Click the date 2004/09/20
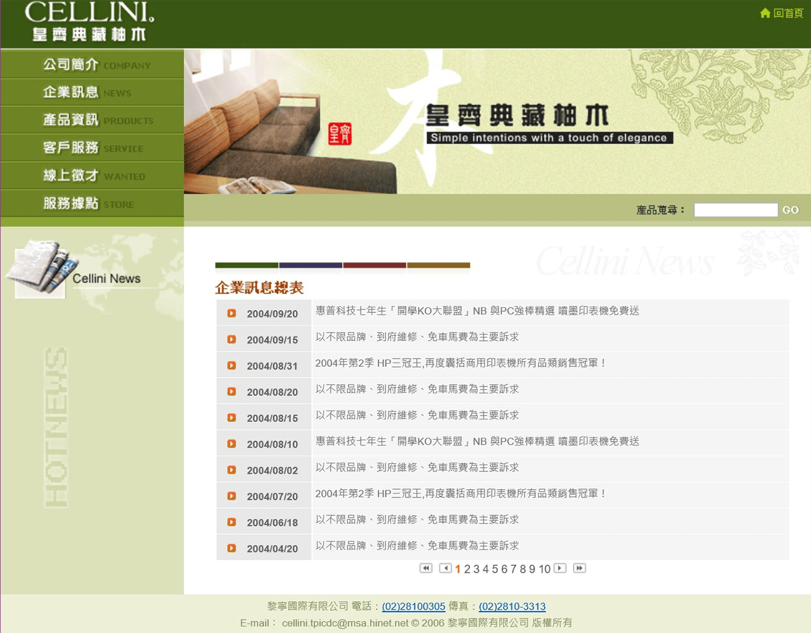 coord(272,314)
